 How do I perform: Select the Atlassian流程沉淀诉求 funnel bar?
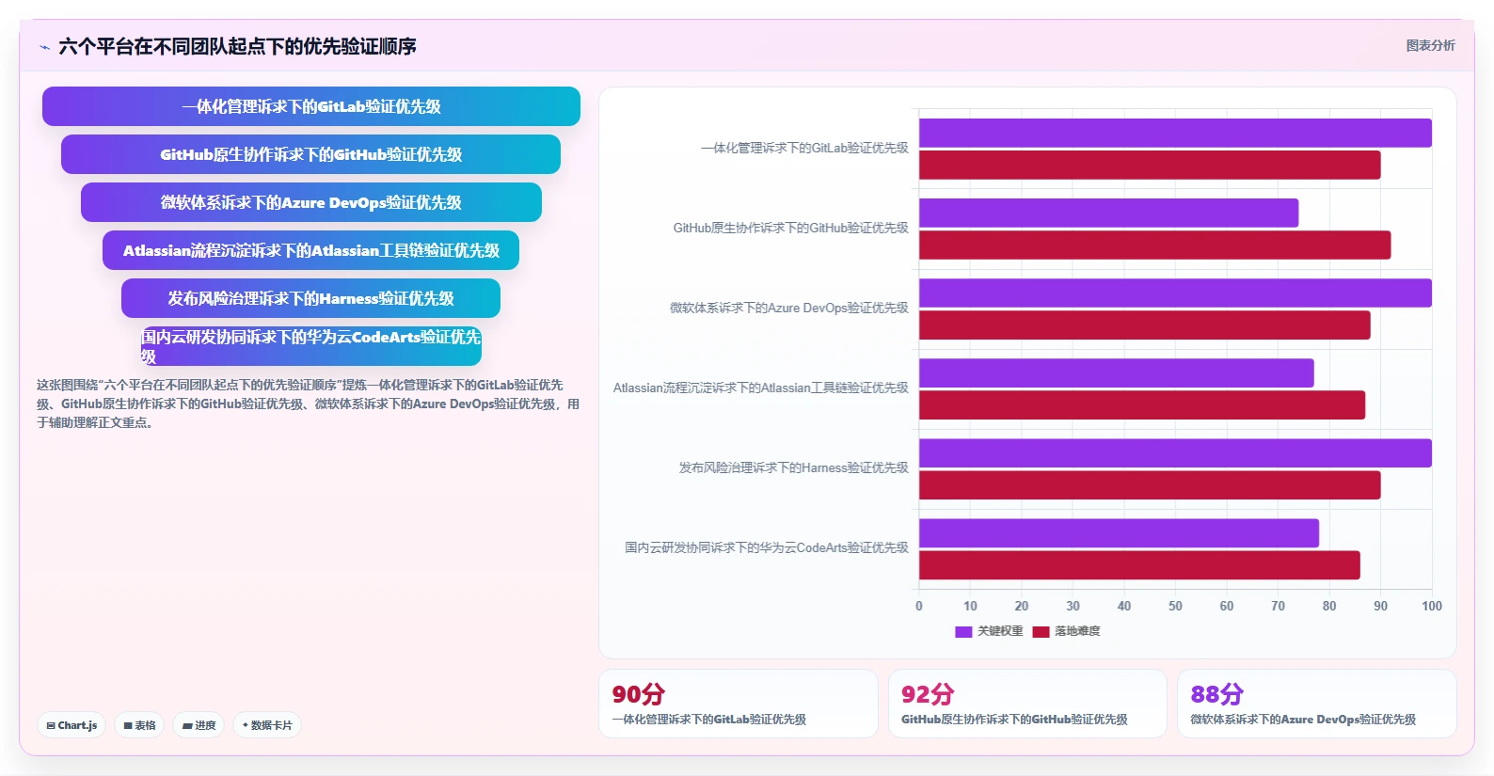(310, 250)
